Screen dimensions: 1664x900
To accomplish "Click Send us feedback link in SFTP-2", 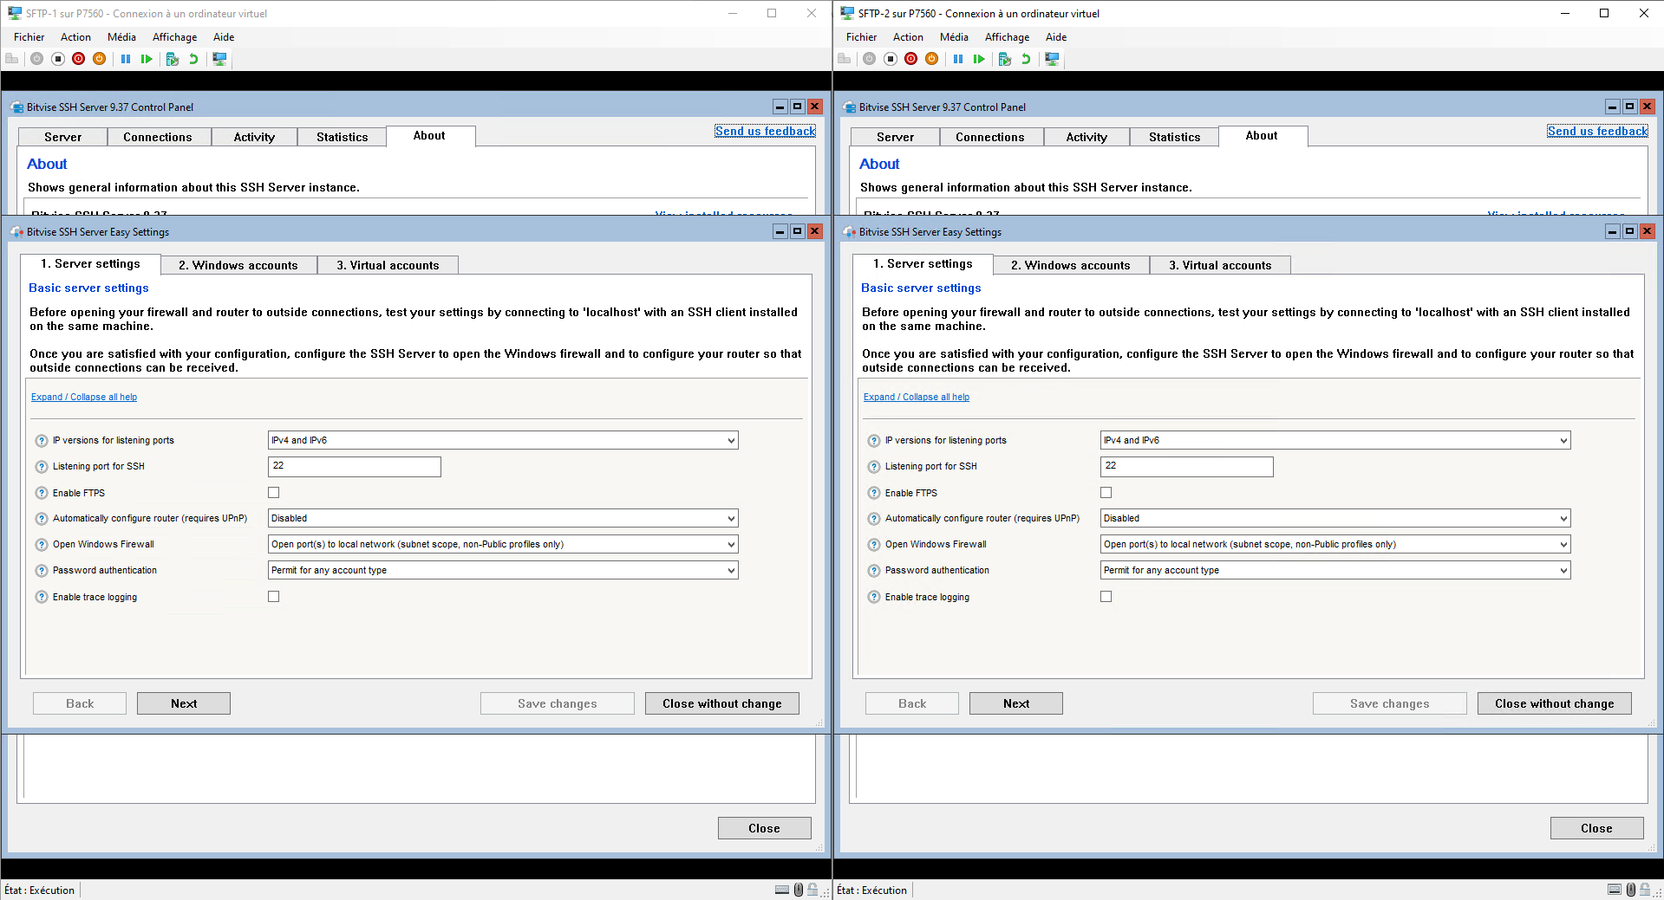I will (1597, 131).
